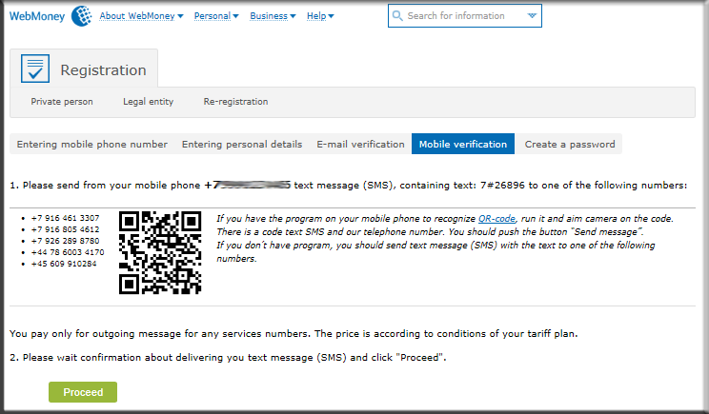Image resolution: width=709 pixels, height=414 pixels.
Task: Select the Mobile verification step
Action: 463,144
